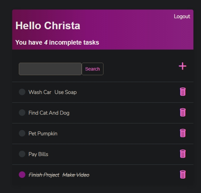Mark Pay Bills as done via circle

click(x=22, y=154)
